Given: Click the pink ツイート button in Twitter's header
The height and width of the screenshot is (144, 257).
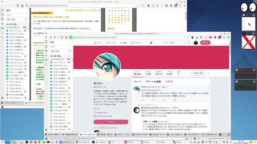Looking at the screenshot, I should [x=205, y=43].
